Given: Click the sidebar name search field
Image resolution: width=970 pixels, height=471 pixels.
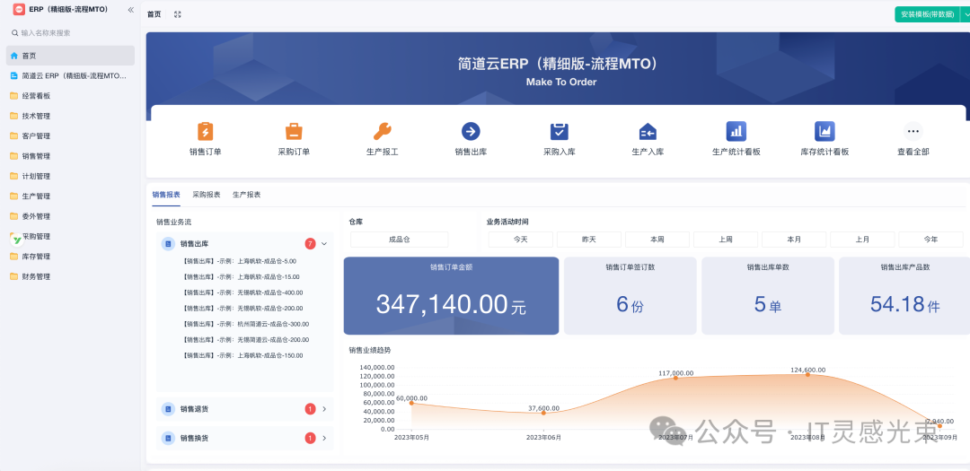Looking at the screenshot, I should tap(72, 33).
